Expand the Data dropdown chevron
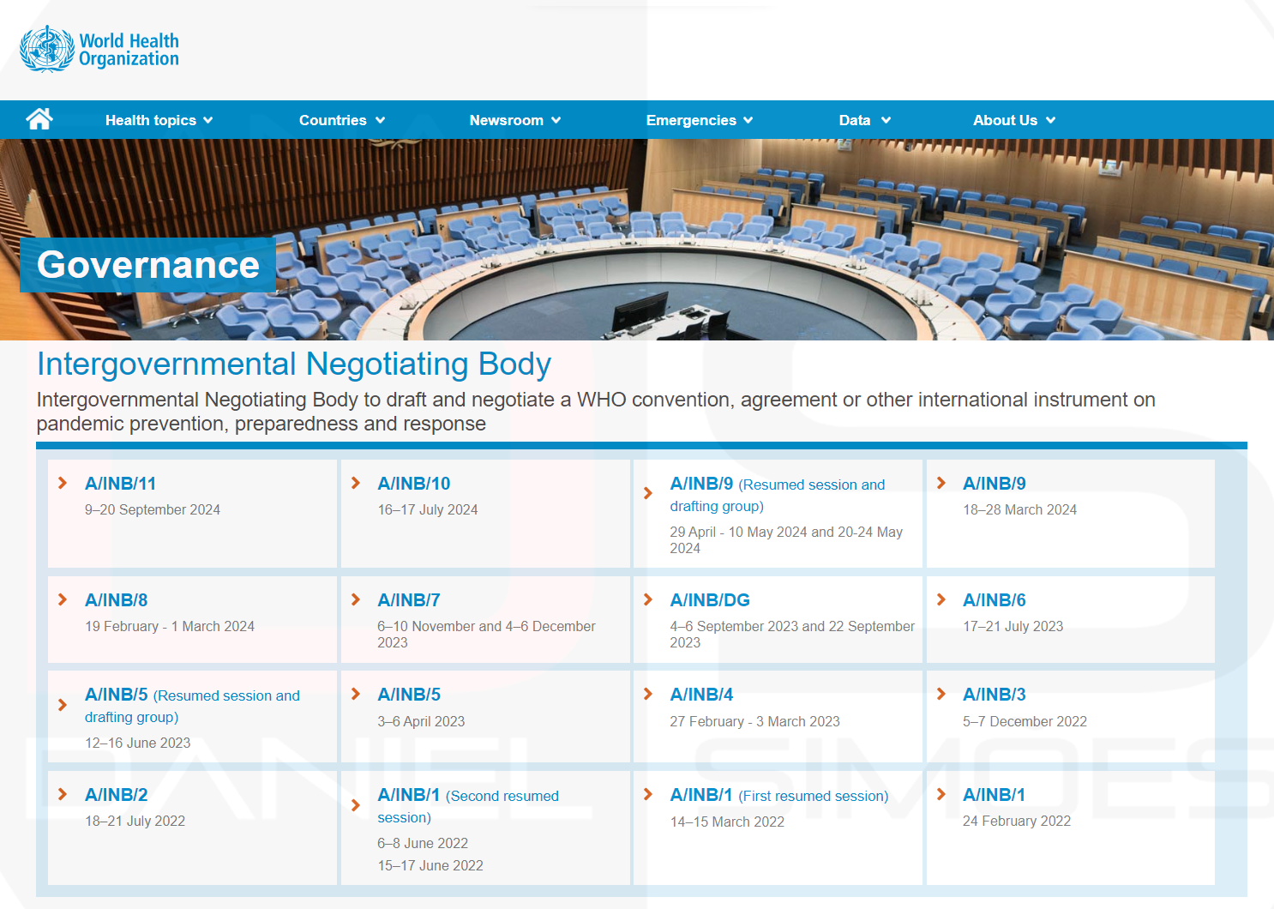This screenshot has width=1274, height=909. (886, 121)
